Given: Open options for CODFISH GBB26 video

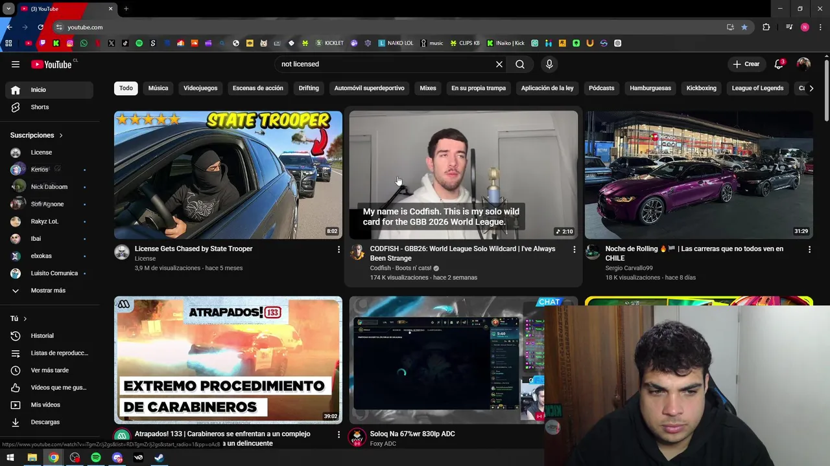Looking at the screenshot, I should click(x=574, y=249).
